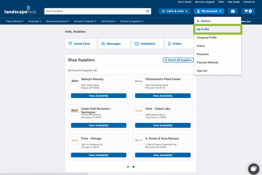The width and height of the screenshot is (262, 175).
Task: View Availability for Cedar Path Nurseries
Action: click(99, 126)
